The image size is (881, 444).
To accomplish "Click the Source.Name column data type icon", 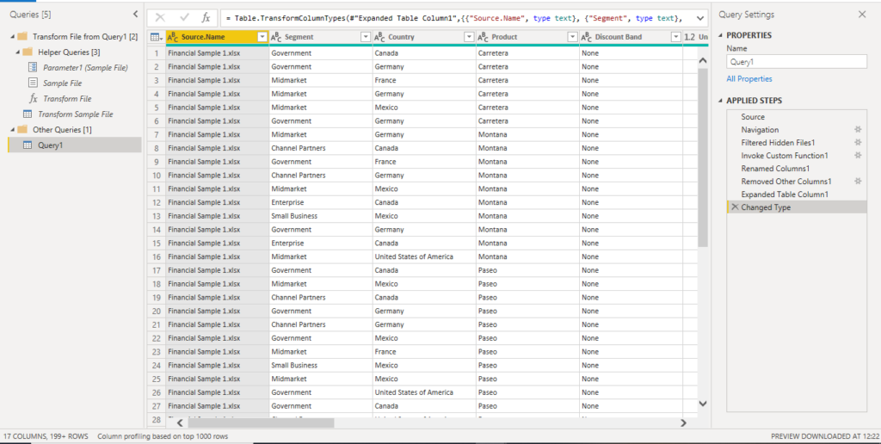I will click(173, 38).
